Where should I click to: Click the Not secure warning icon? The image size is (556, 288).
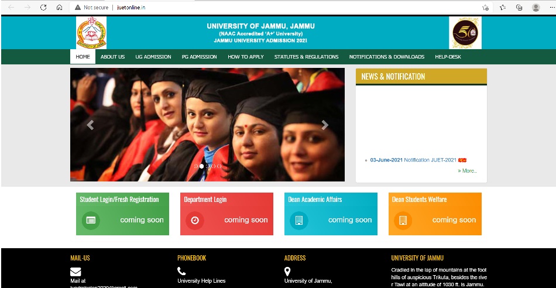tap(78, 8)
